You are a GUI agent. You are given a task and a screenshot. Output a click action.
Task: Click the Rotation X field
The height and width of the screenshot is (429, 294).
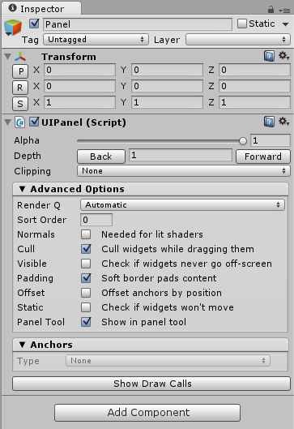pos(79,86)
